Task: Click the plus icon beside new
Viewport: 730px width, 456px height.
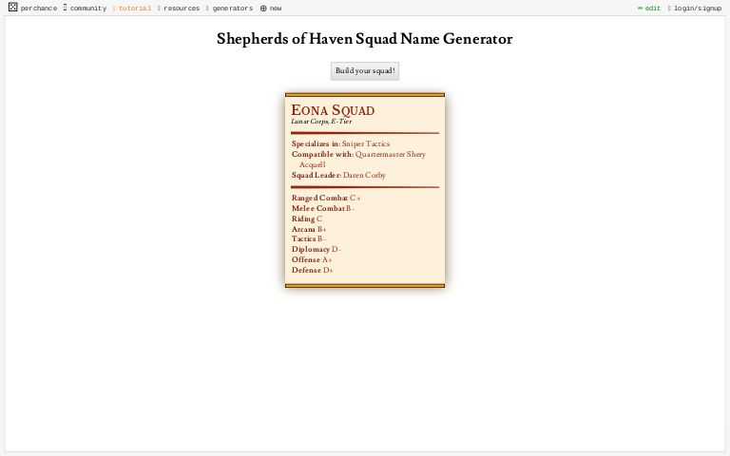Action: (263, 9)
